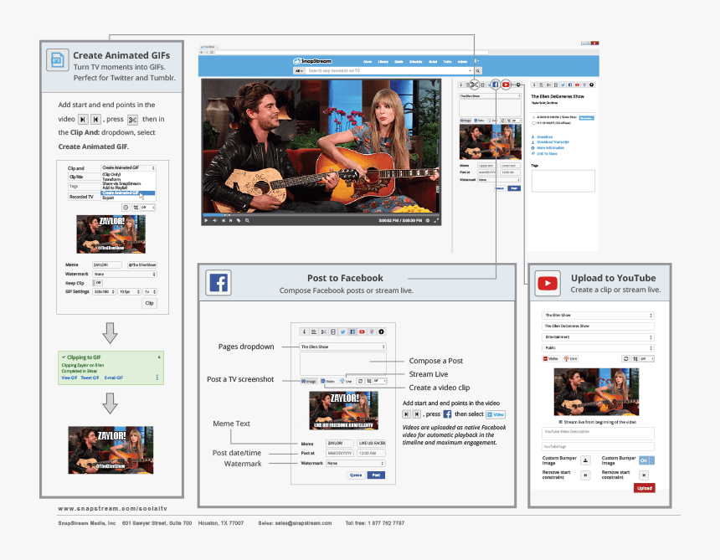Toggle fullscreen on the video player
720x560 pixels.
pos(436,220)
